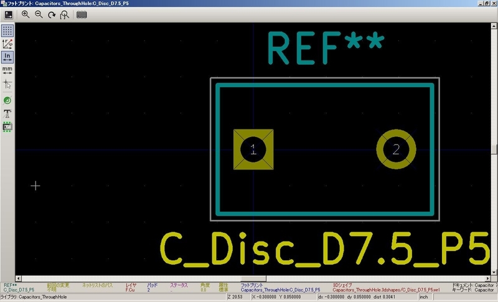Redraw the view using the refresh icon
The height and width of the screenshot is (302, 498).
coord(51,14)
